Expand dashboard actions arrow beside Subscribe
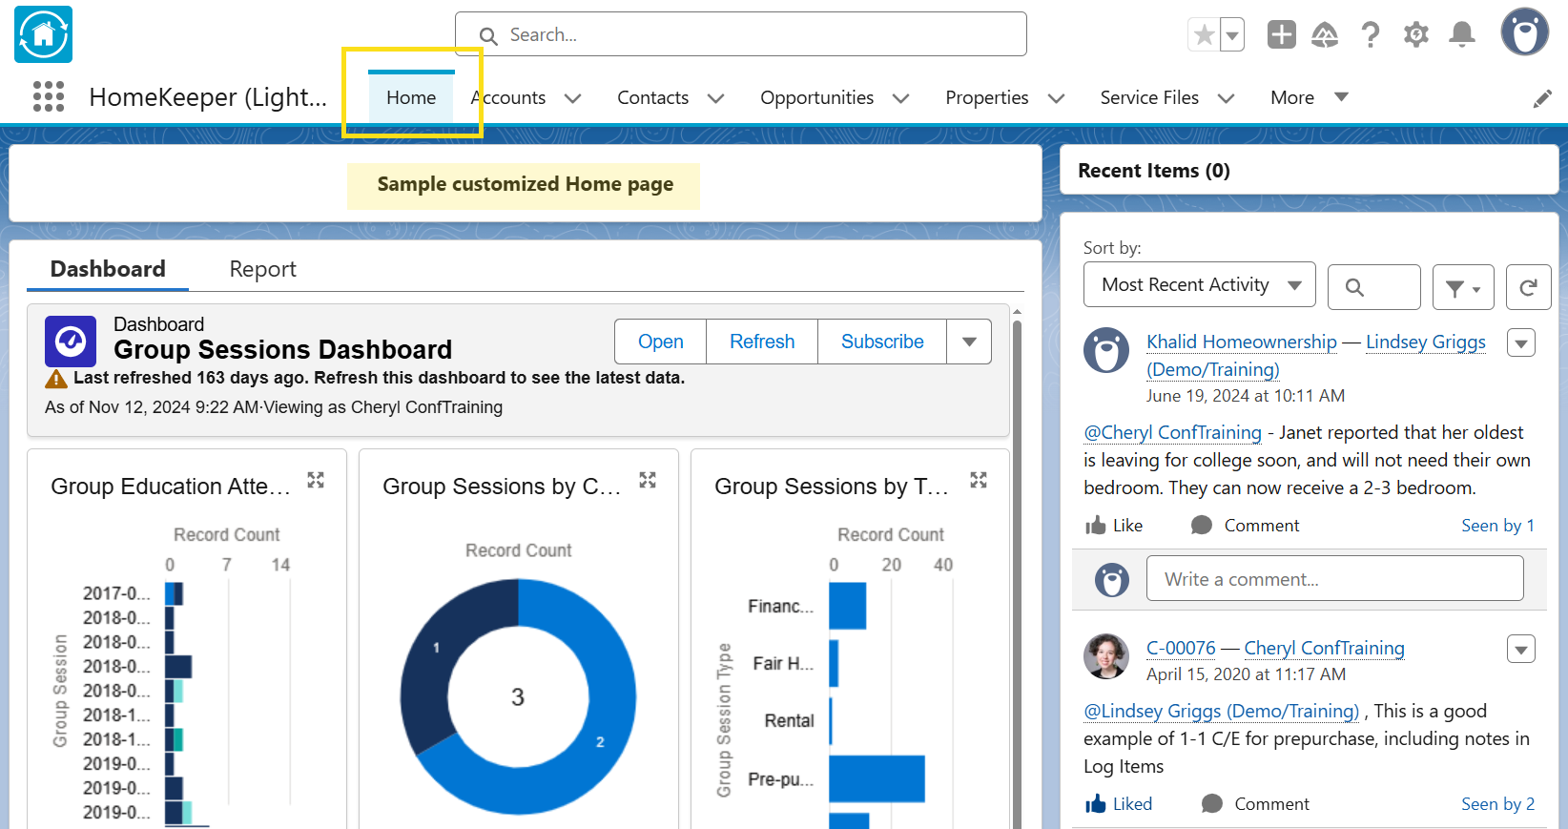The image size is (1568, 829). (x=969, y=342)
